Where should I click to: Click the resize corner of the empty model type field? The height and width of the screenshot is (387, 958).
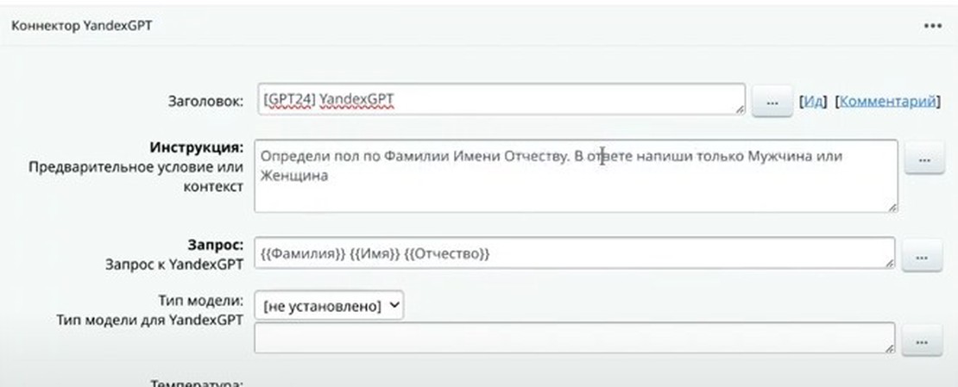pyautogui.click(x=889, y=348)
